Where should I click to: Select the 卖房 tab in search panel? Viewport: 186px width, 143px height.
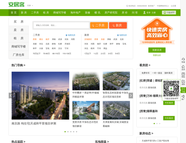19,30
